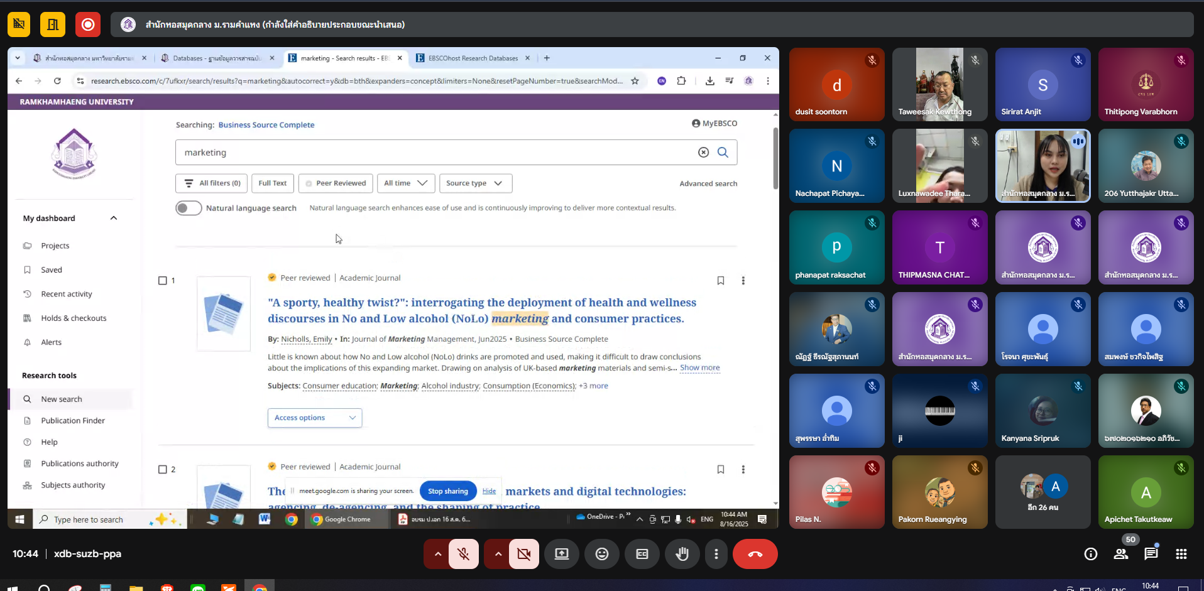The height and width of the screenshot is (591, 1204).
Task: Toggle the Full Text filter
Action: 273,183
